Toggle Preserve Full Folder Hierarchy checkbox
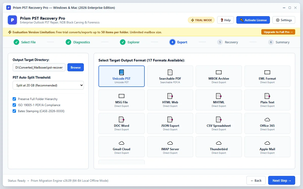The height and width of the screenshot is (189, 303). [14, 99]
